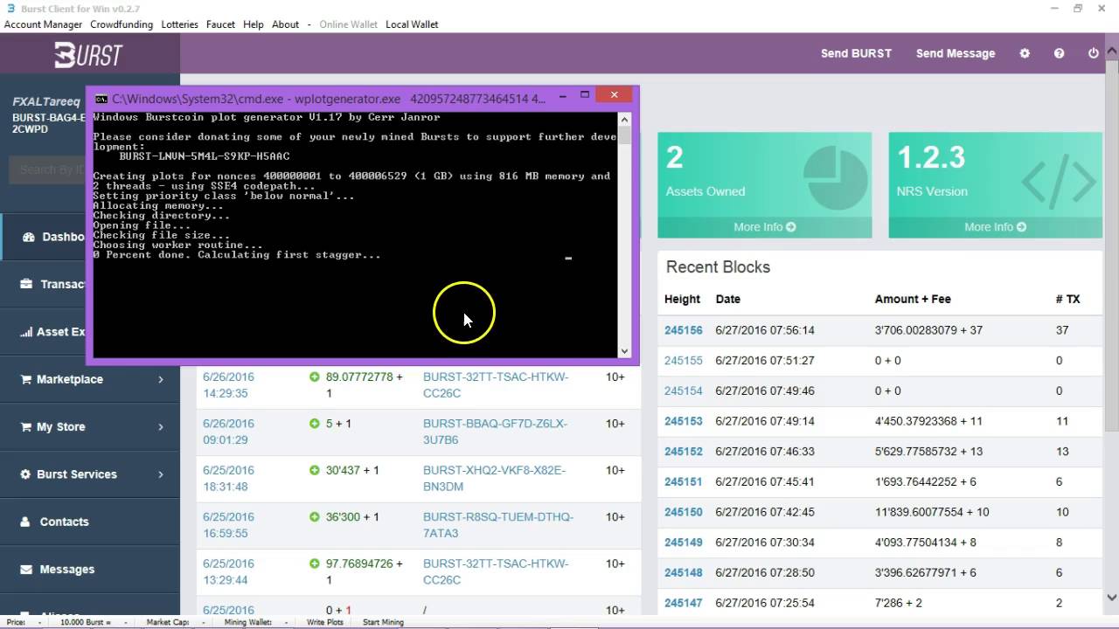This screenshot has height=629, width=1119.
Task: Select Online Wallet in menu bar
Action: (x=349, y=24)
